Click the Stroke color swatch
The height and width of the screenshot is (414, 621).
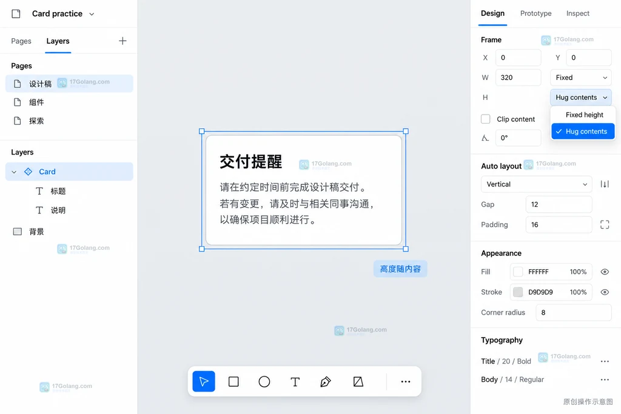518,292
